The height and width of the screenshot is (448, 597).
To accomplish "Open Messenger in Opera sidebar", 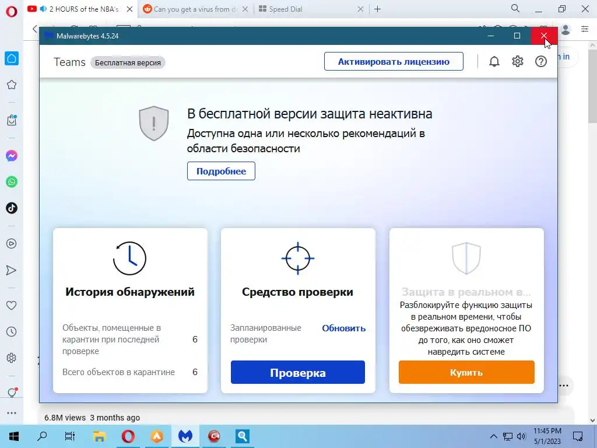I will (x=12, y=156).
